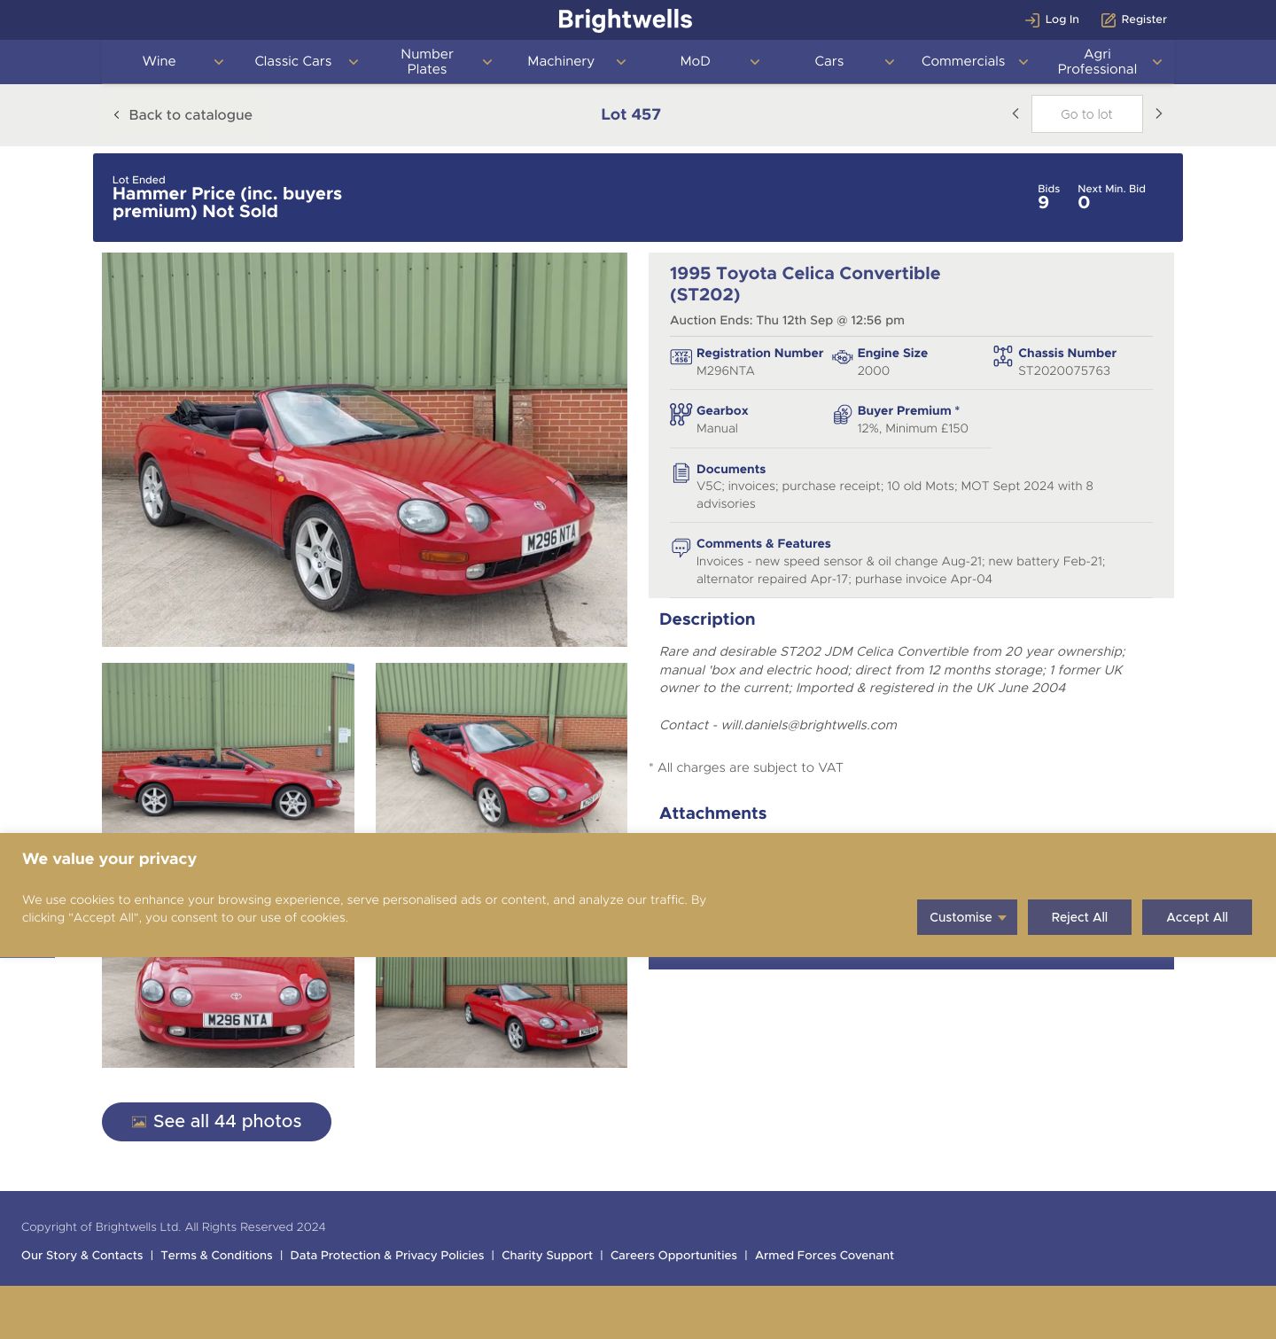The image size is (1276, 1339).
Task: Open Charity Support footer link
Action: [547, 1256]
